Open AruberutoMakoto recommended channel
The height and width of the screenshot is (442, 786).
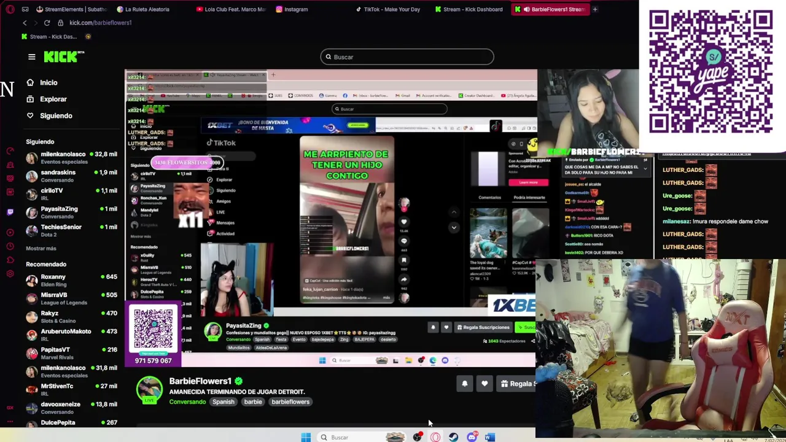click(x=71, y=335)
